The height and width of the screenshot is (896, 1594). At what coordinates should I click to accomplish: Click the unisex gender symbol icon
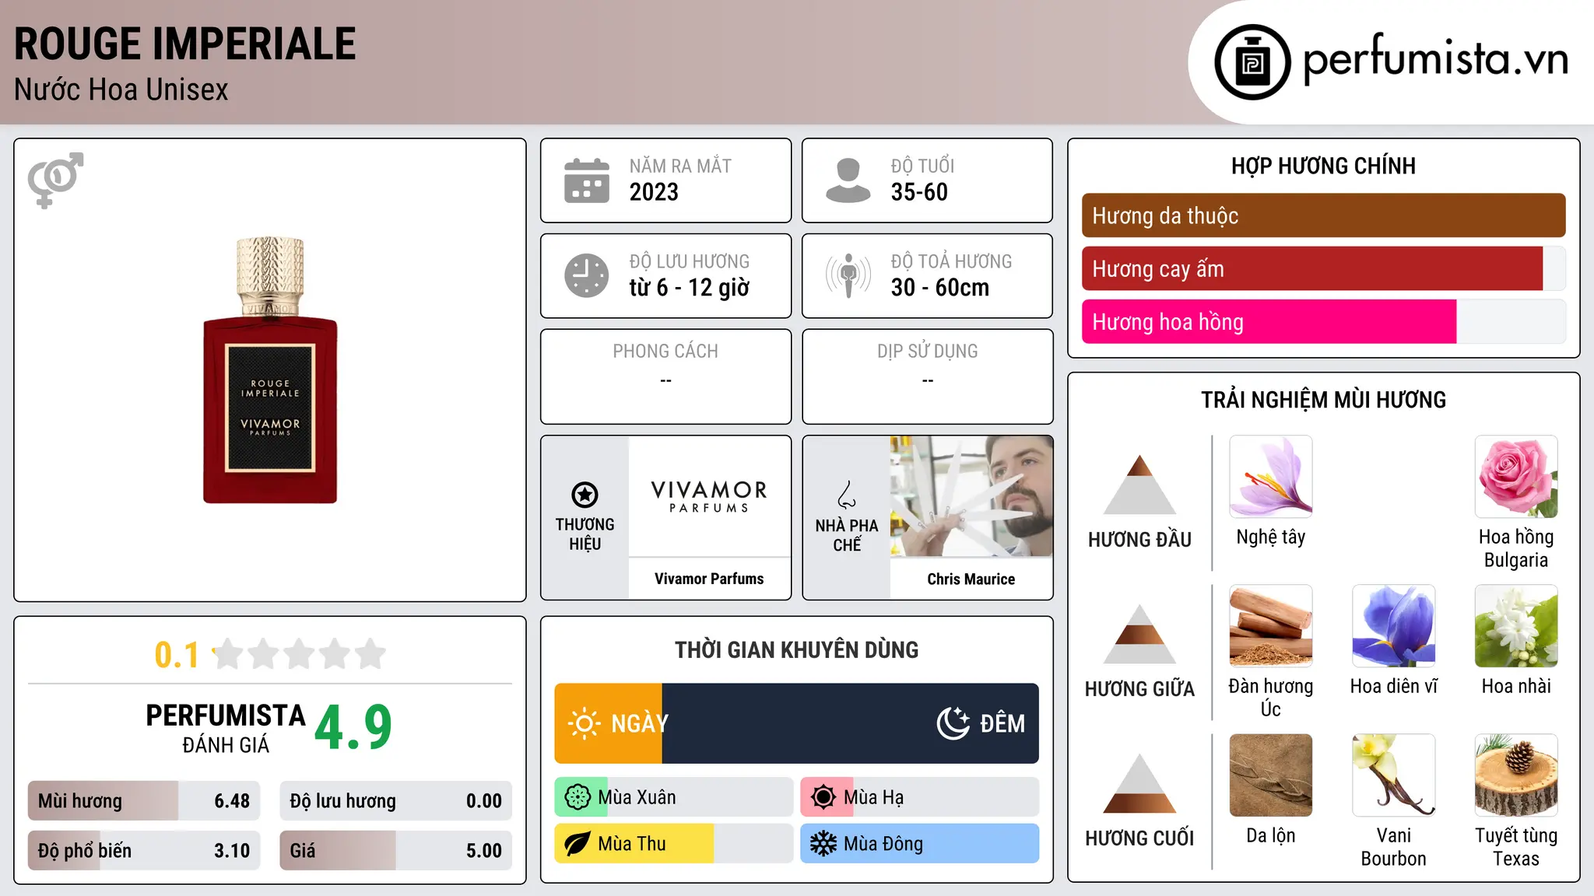[x=55, y=180]
